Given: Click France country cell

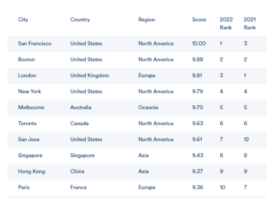Looking at the screenshot, I should (x=78, y=187).
